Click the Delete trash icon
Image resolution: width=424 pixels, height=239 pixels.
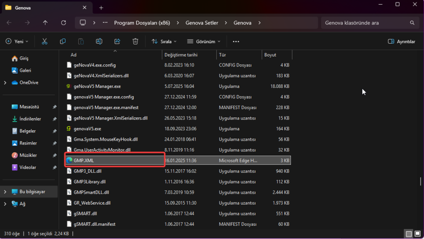click(135, 41)
